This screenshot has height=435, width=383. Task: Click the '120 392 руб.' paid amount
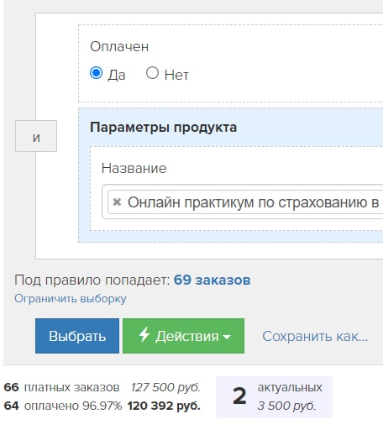click(164, 406)
